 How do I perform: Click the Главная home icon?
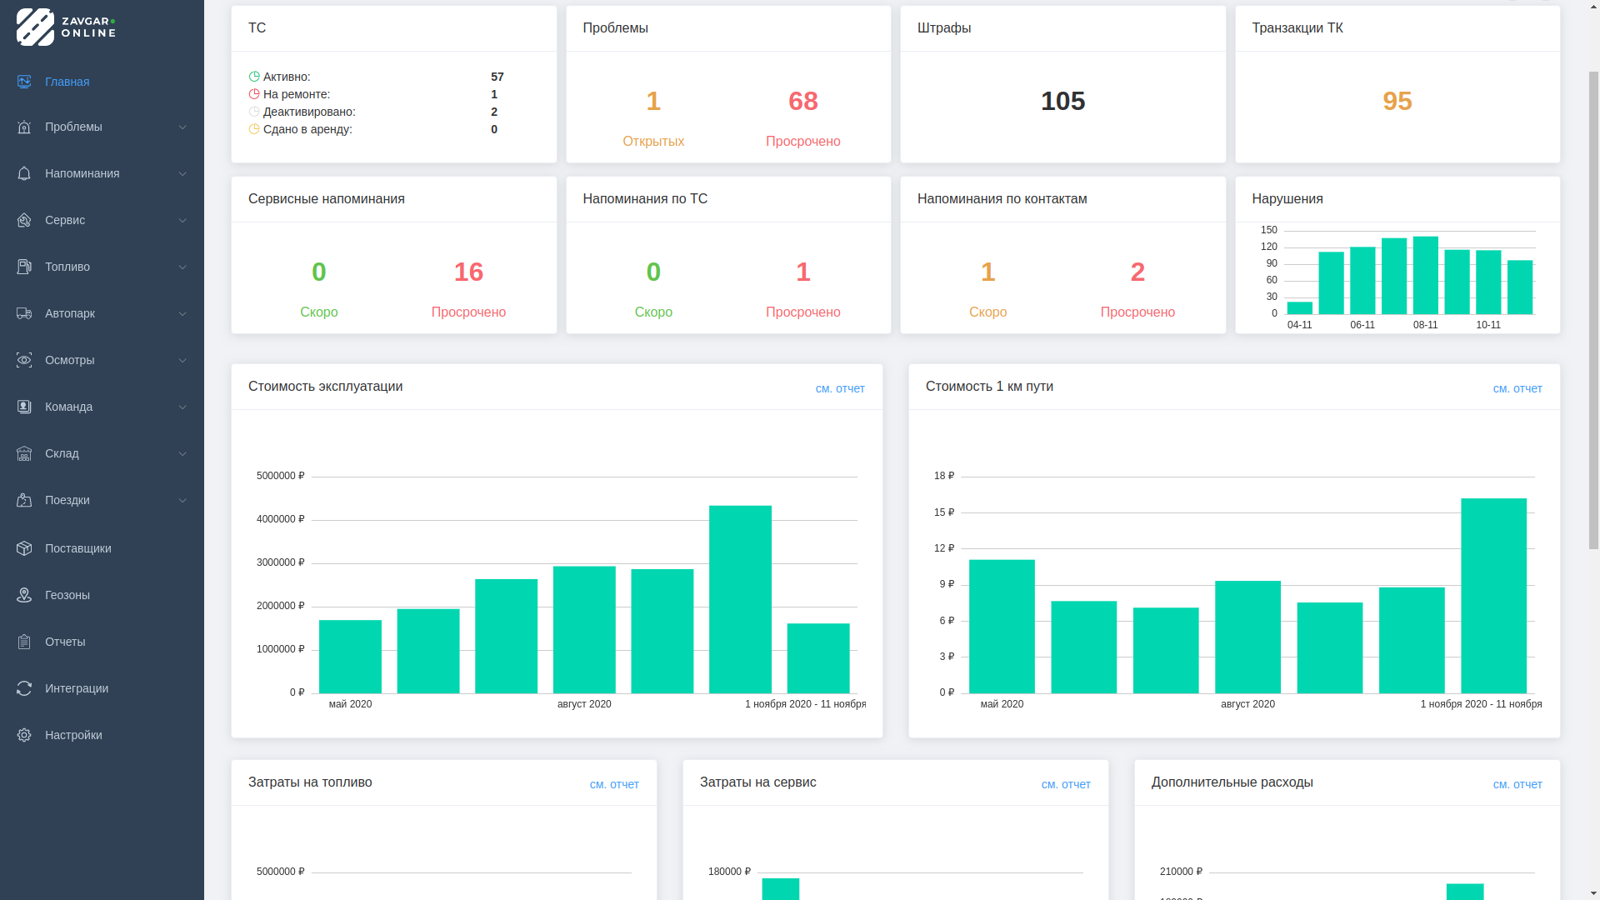[24, 82]
